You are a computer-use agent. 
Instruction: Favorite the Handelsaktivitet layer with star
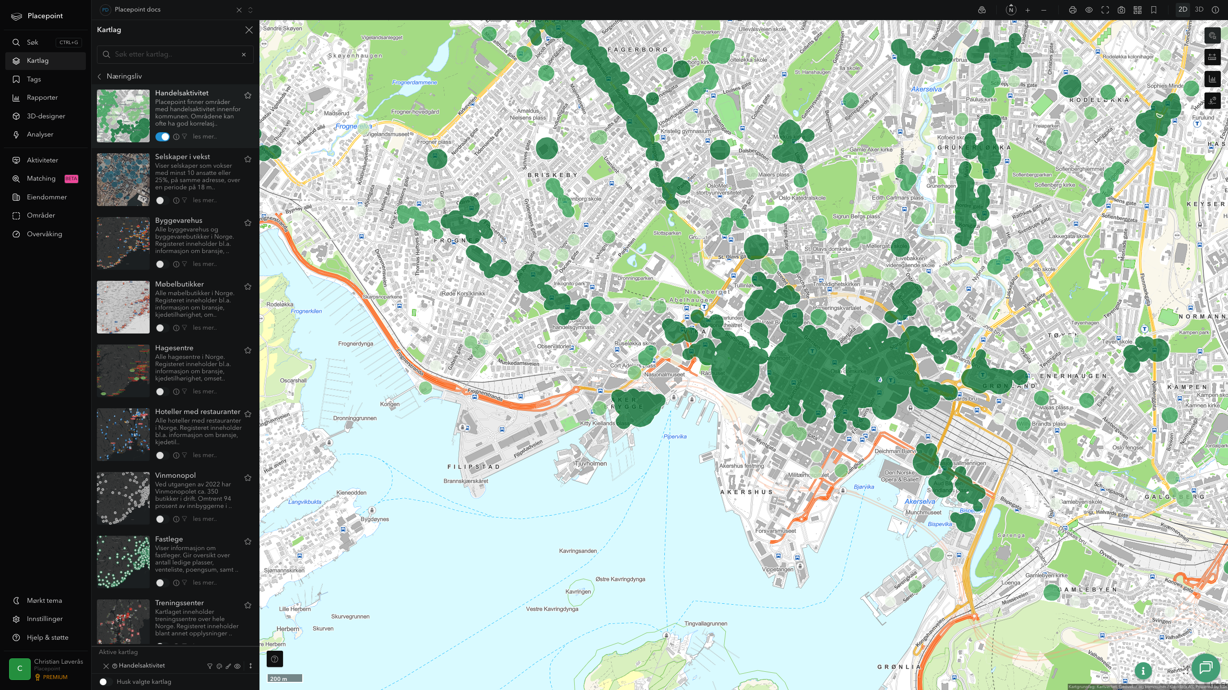[x=248, y=96]
